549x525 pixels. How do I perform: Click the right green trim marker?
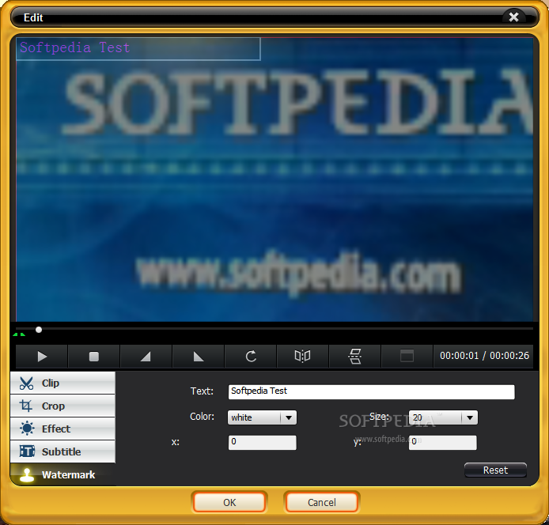point(23,334)
